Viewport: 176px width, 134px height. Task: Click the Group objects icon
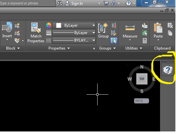pyautogui.click(x=103, y=30)
